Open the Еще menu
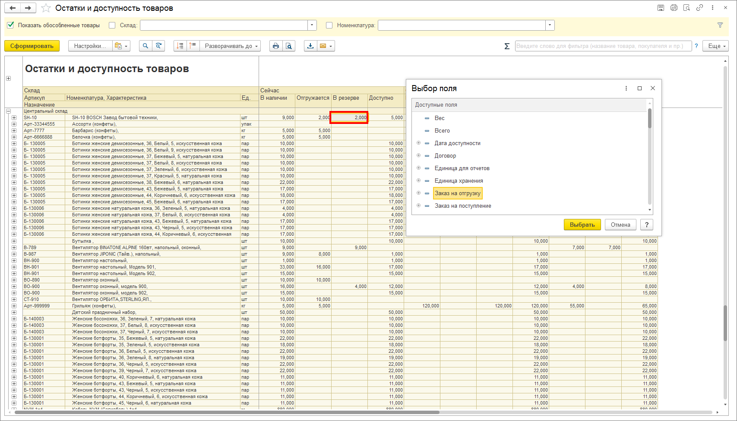Viewport: 737px width, 421px height. click(x=715, y=46)
